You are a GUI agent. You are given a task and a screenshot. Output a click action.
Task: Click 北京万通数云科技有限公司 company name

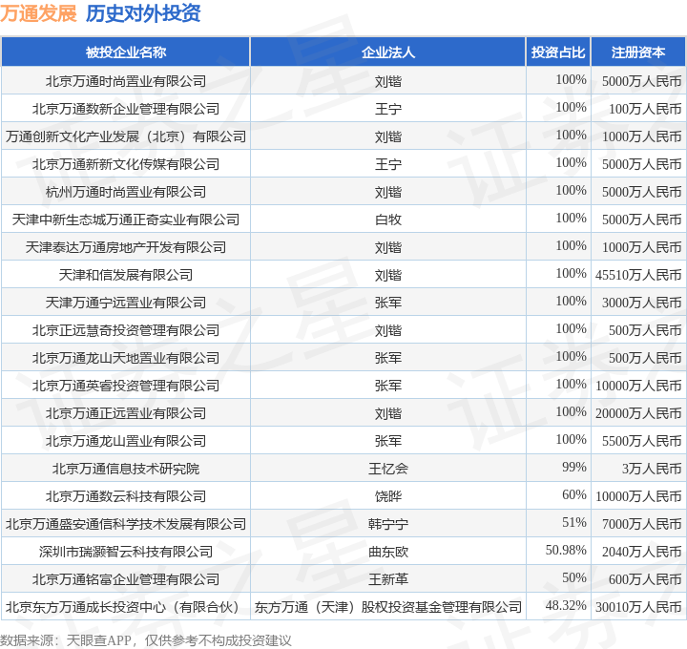[126, 496]
